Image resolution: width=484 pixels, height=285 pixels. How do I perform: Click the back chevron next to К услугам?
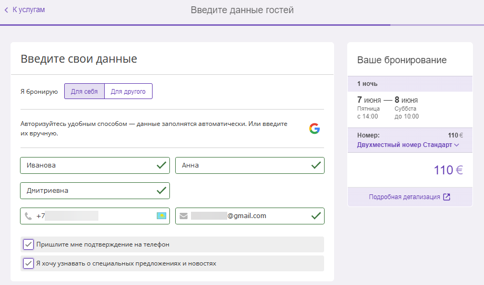pyautogui.click(x=6, y=10)
